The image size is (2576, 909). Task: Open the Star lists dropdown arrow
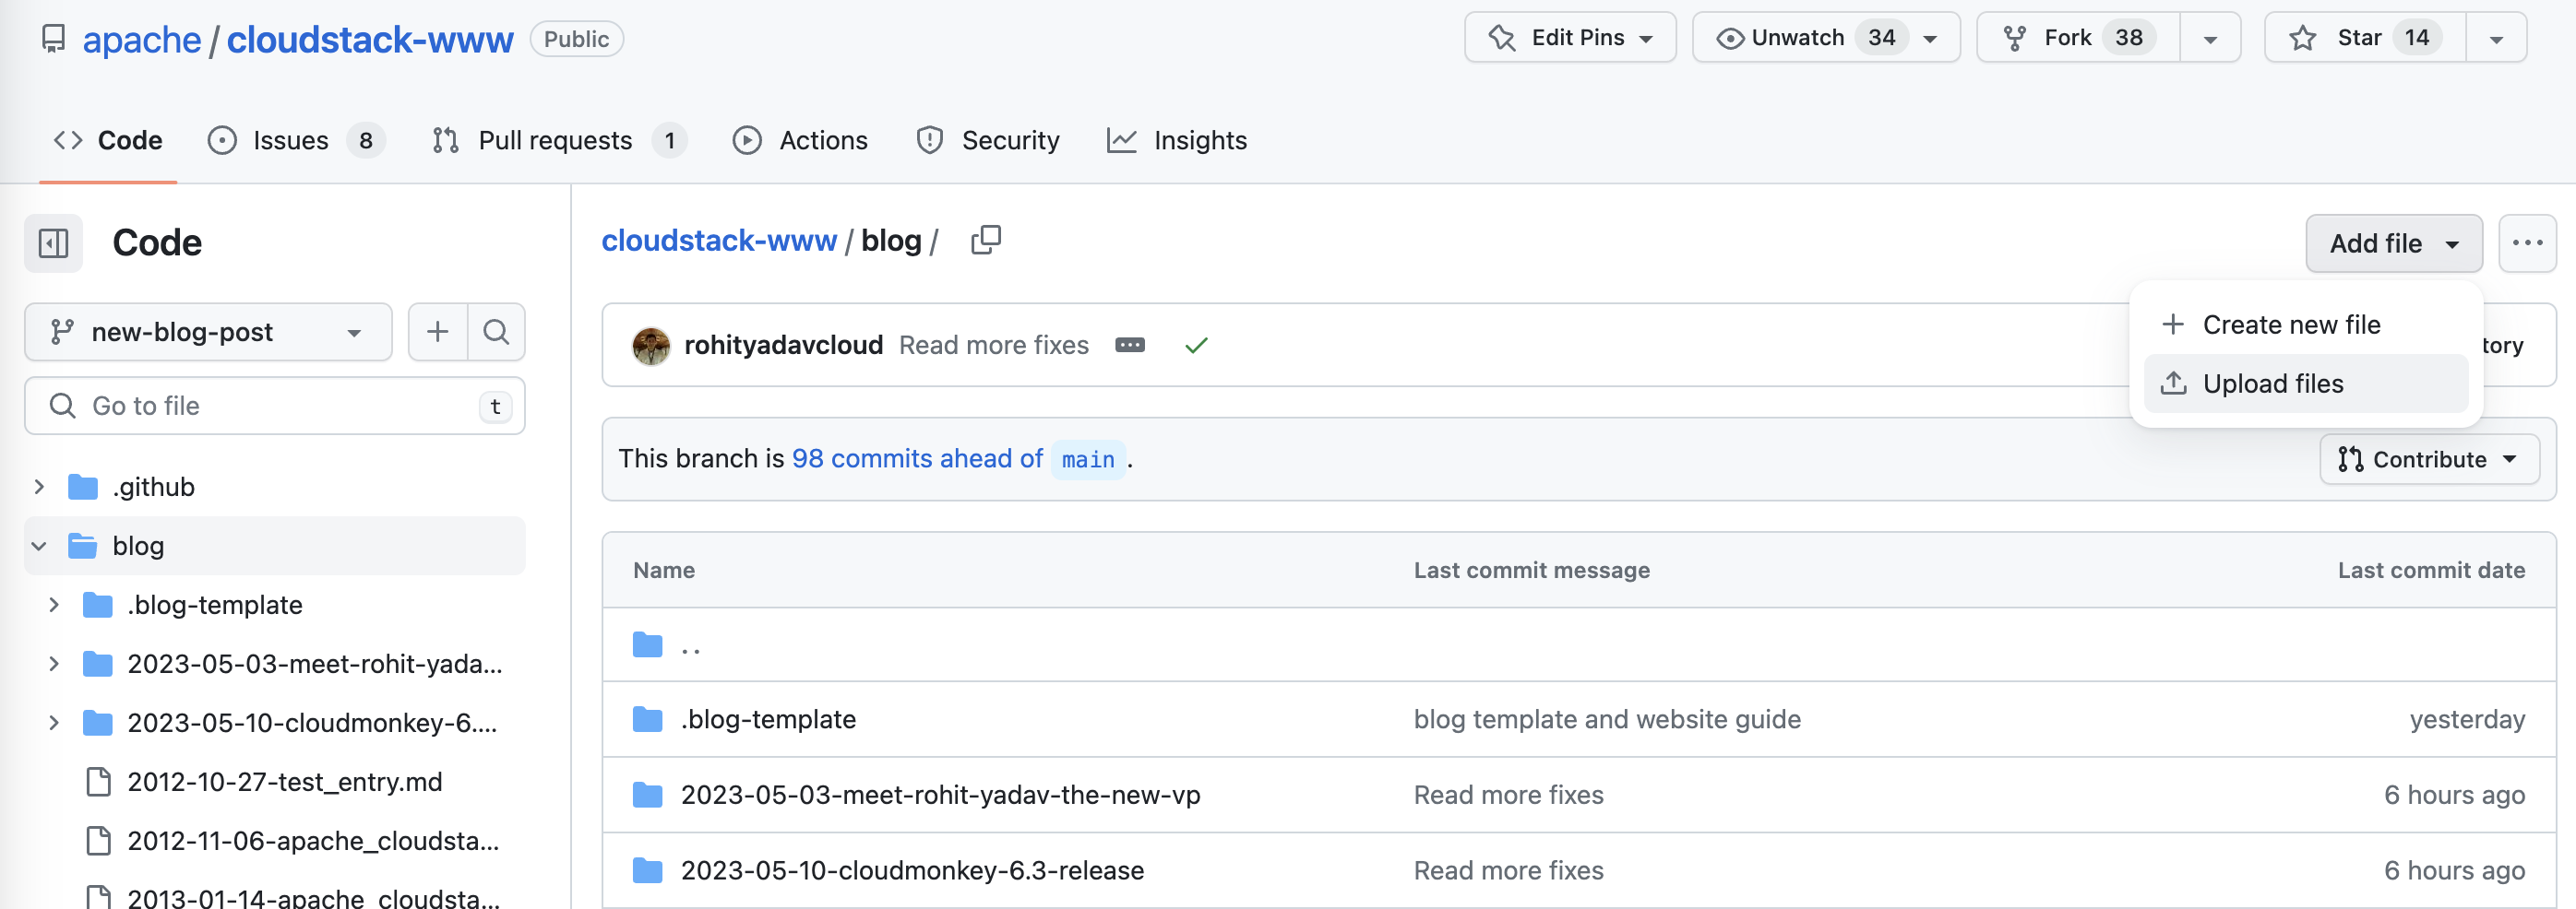coord(2496,39)
